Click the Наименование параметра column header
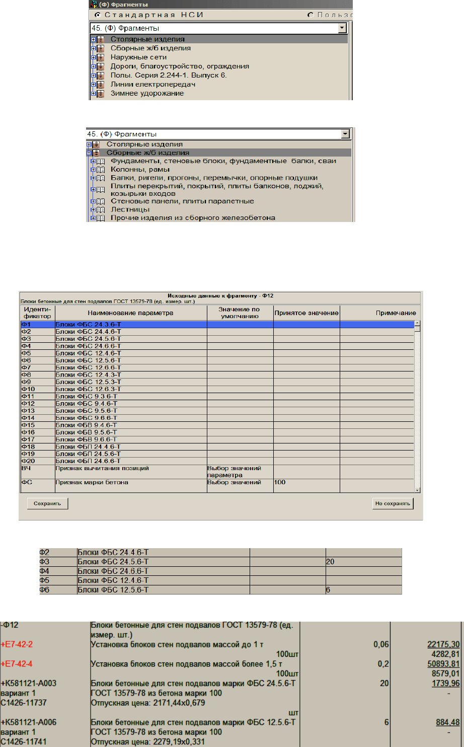This screenshot has height=747, width=464. [x=130, y=313]
